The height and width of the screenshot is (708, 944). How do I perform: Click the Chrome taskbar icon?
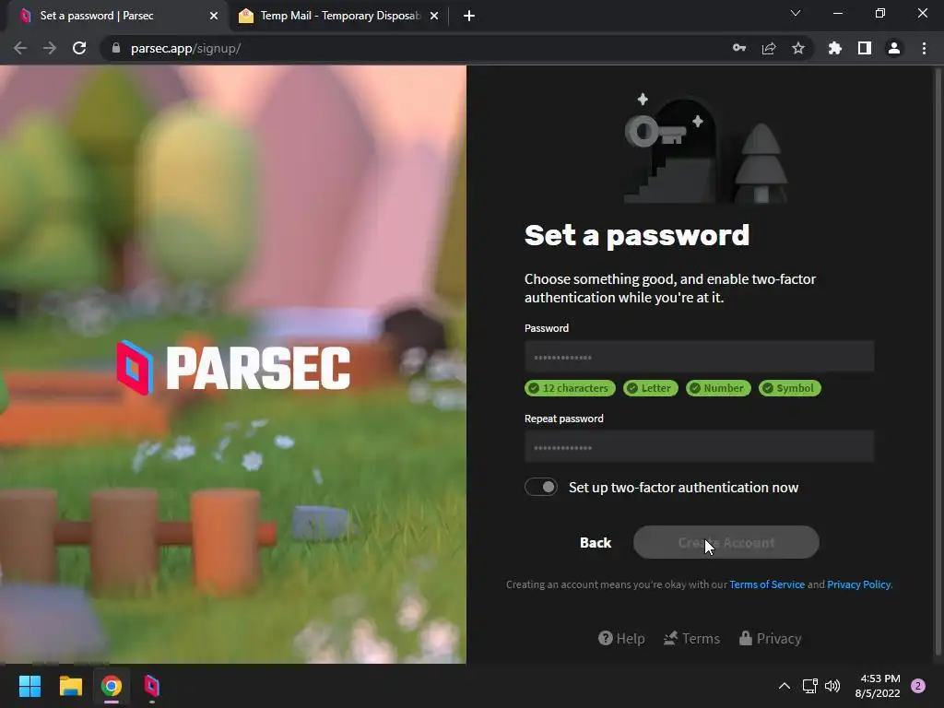[x=112, y=686]
